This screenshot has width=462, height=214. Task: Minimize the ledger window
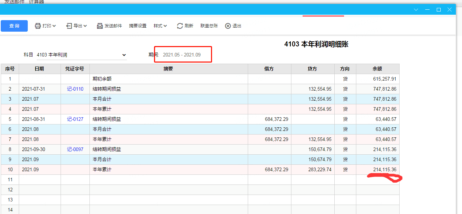coord(427,10)
